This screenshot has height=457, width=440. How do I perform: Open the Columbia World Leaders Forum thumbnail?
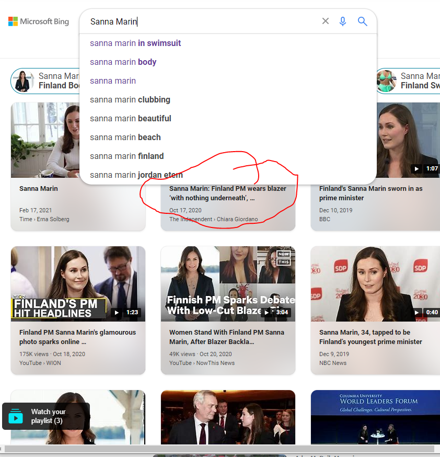coord(375,417)
